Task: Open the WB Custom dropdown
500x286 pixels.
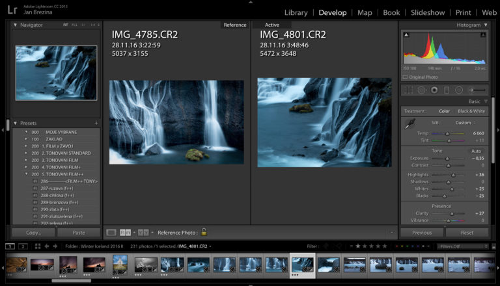Action: point(466,122)
